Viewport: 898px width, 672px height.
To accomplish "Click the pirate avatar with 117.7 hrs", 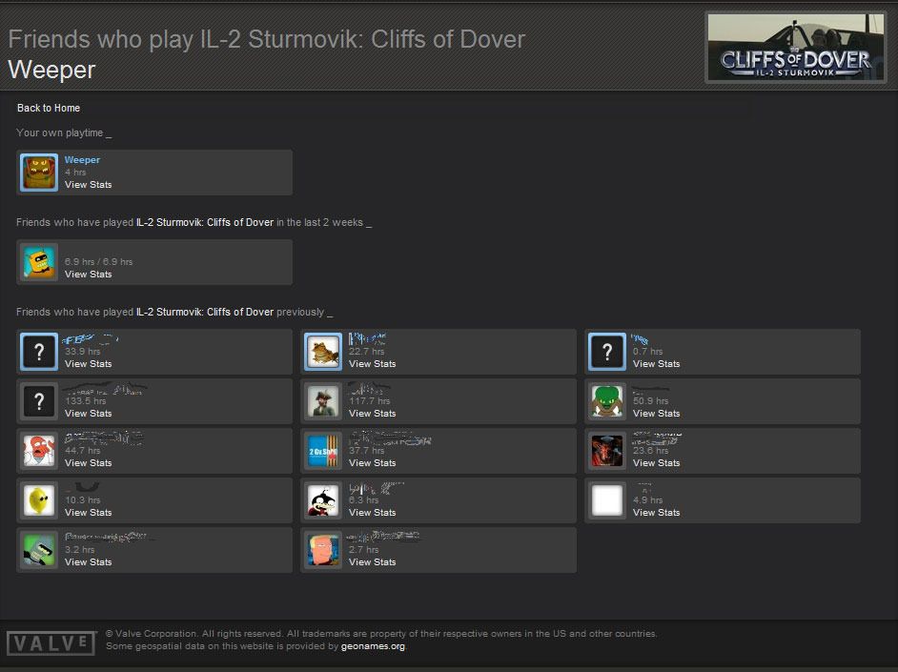I will point(323,401).
